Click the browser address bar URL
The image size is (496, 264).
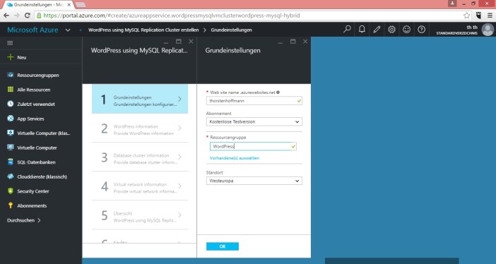pyautogui.click(x=172, y=16)
